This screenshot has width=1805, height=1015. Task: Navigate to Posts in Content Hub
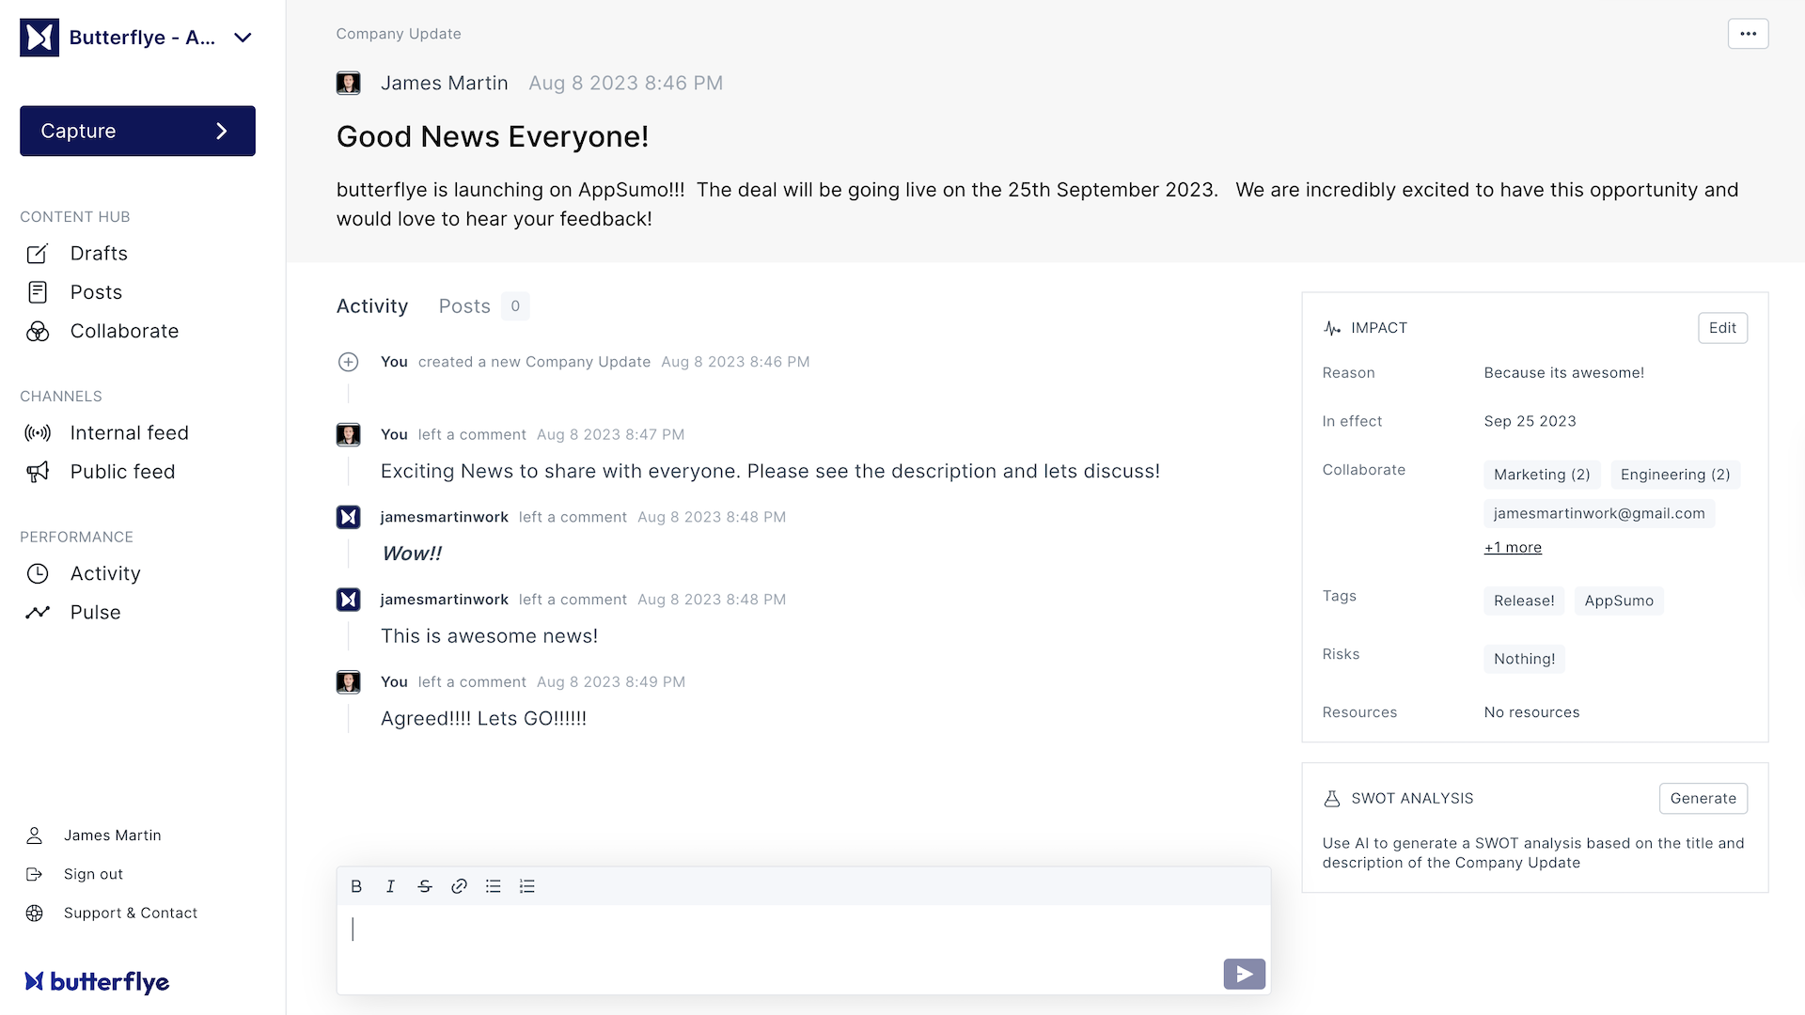point(96,291)
